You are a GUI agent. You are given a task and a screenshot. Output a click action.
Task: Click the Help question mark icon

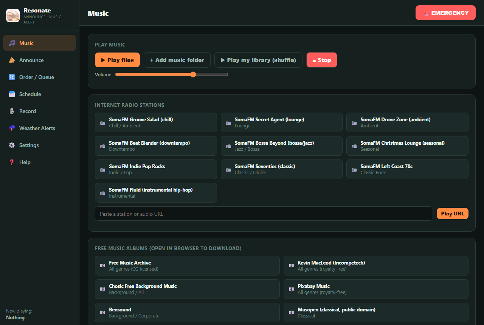tap(12, 162)
